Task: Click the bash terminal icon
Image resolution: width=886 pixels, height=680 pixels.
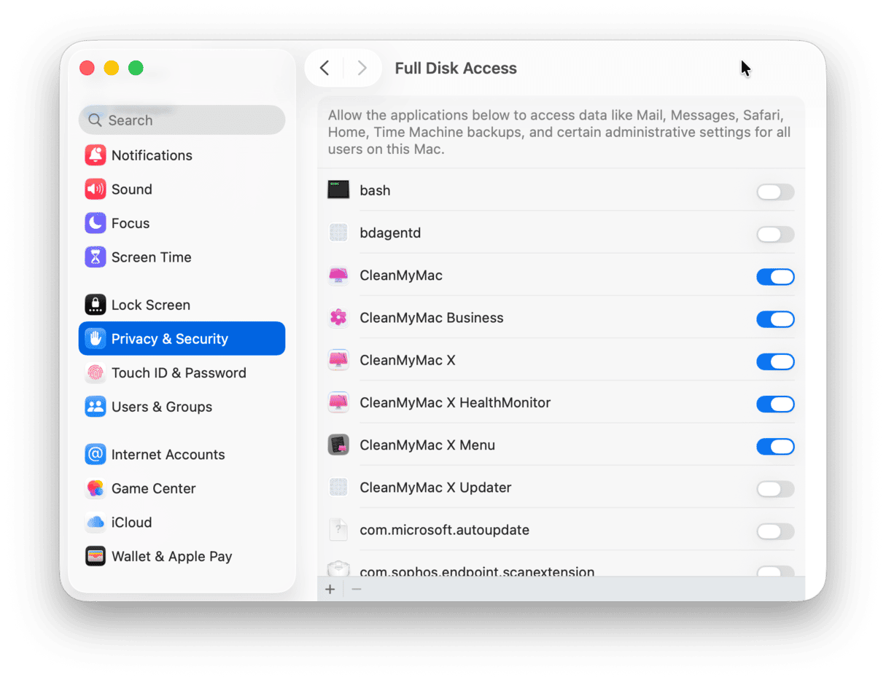Action: 338,190
